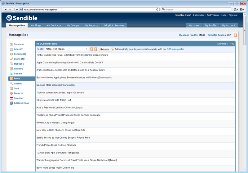This screenshot has width=248, height=173.
Task: Click the plus add-bookmark button
Action: pos(17,10)
